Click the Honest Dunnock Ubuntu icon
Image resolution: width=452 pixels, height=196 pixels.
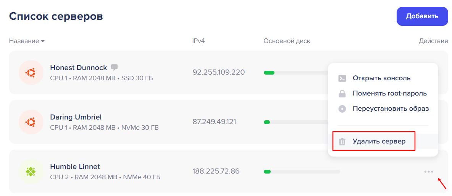click(x=31, y=73)
